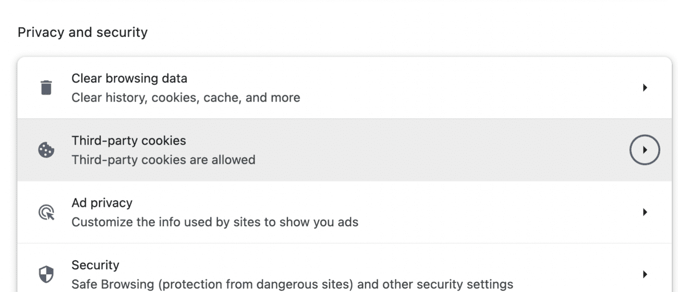
Task: Open the "Ad privacy" title text
Action: (102, 203)
